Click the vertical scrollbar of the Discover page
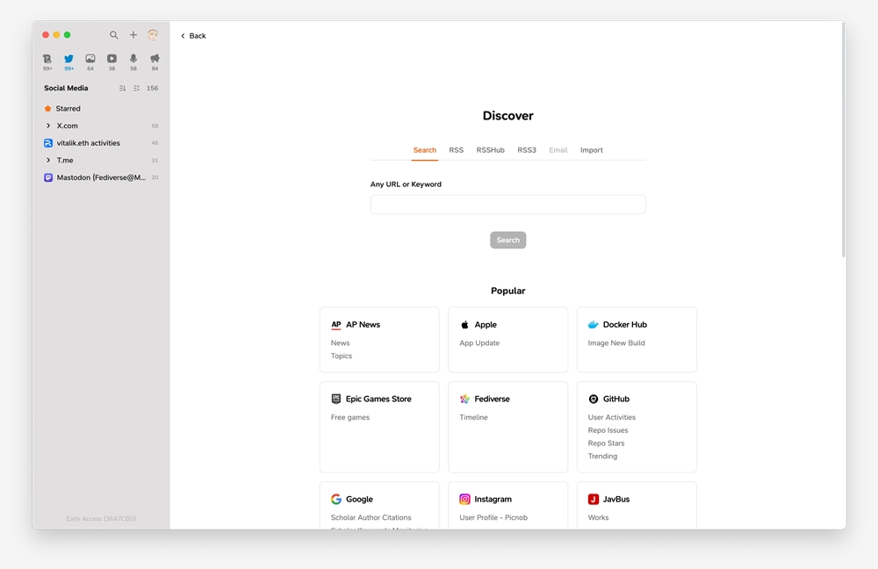 843,140
